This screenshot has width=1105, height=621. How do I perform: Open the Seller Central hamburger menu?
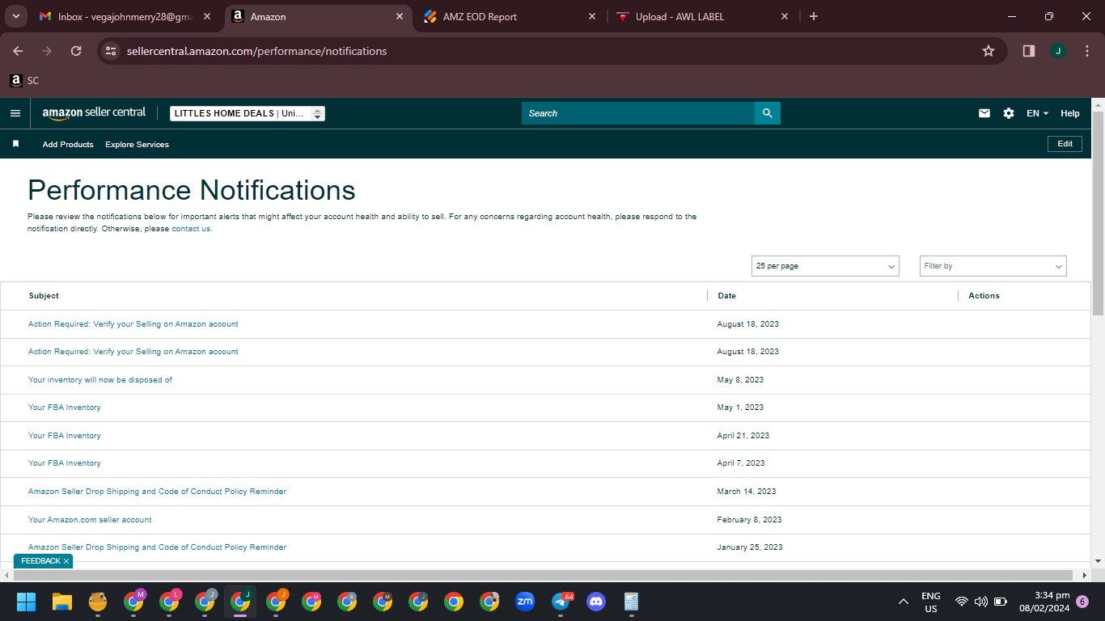tap(15, 113)
